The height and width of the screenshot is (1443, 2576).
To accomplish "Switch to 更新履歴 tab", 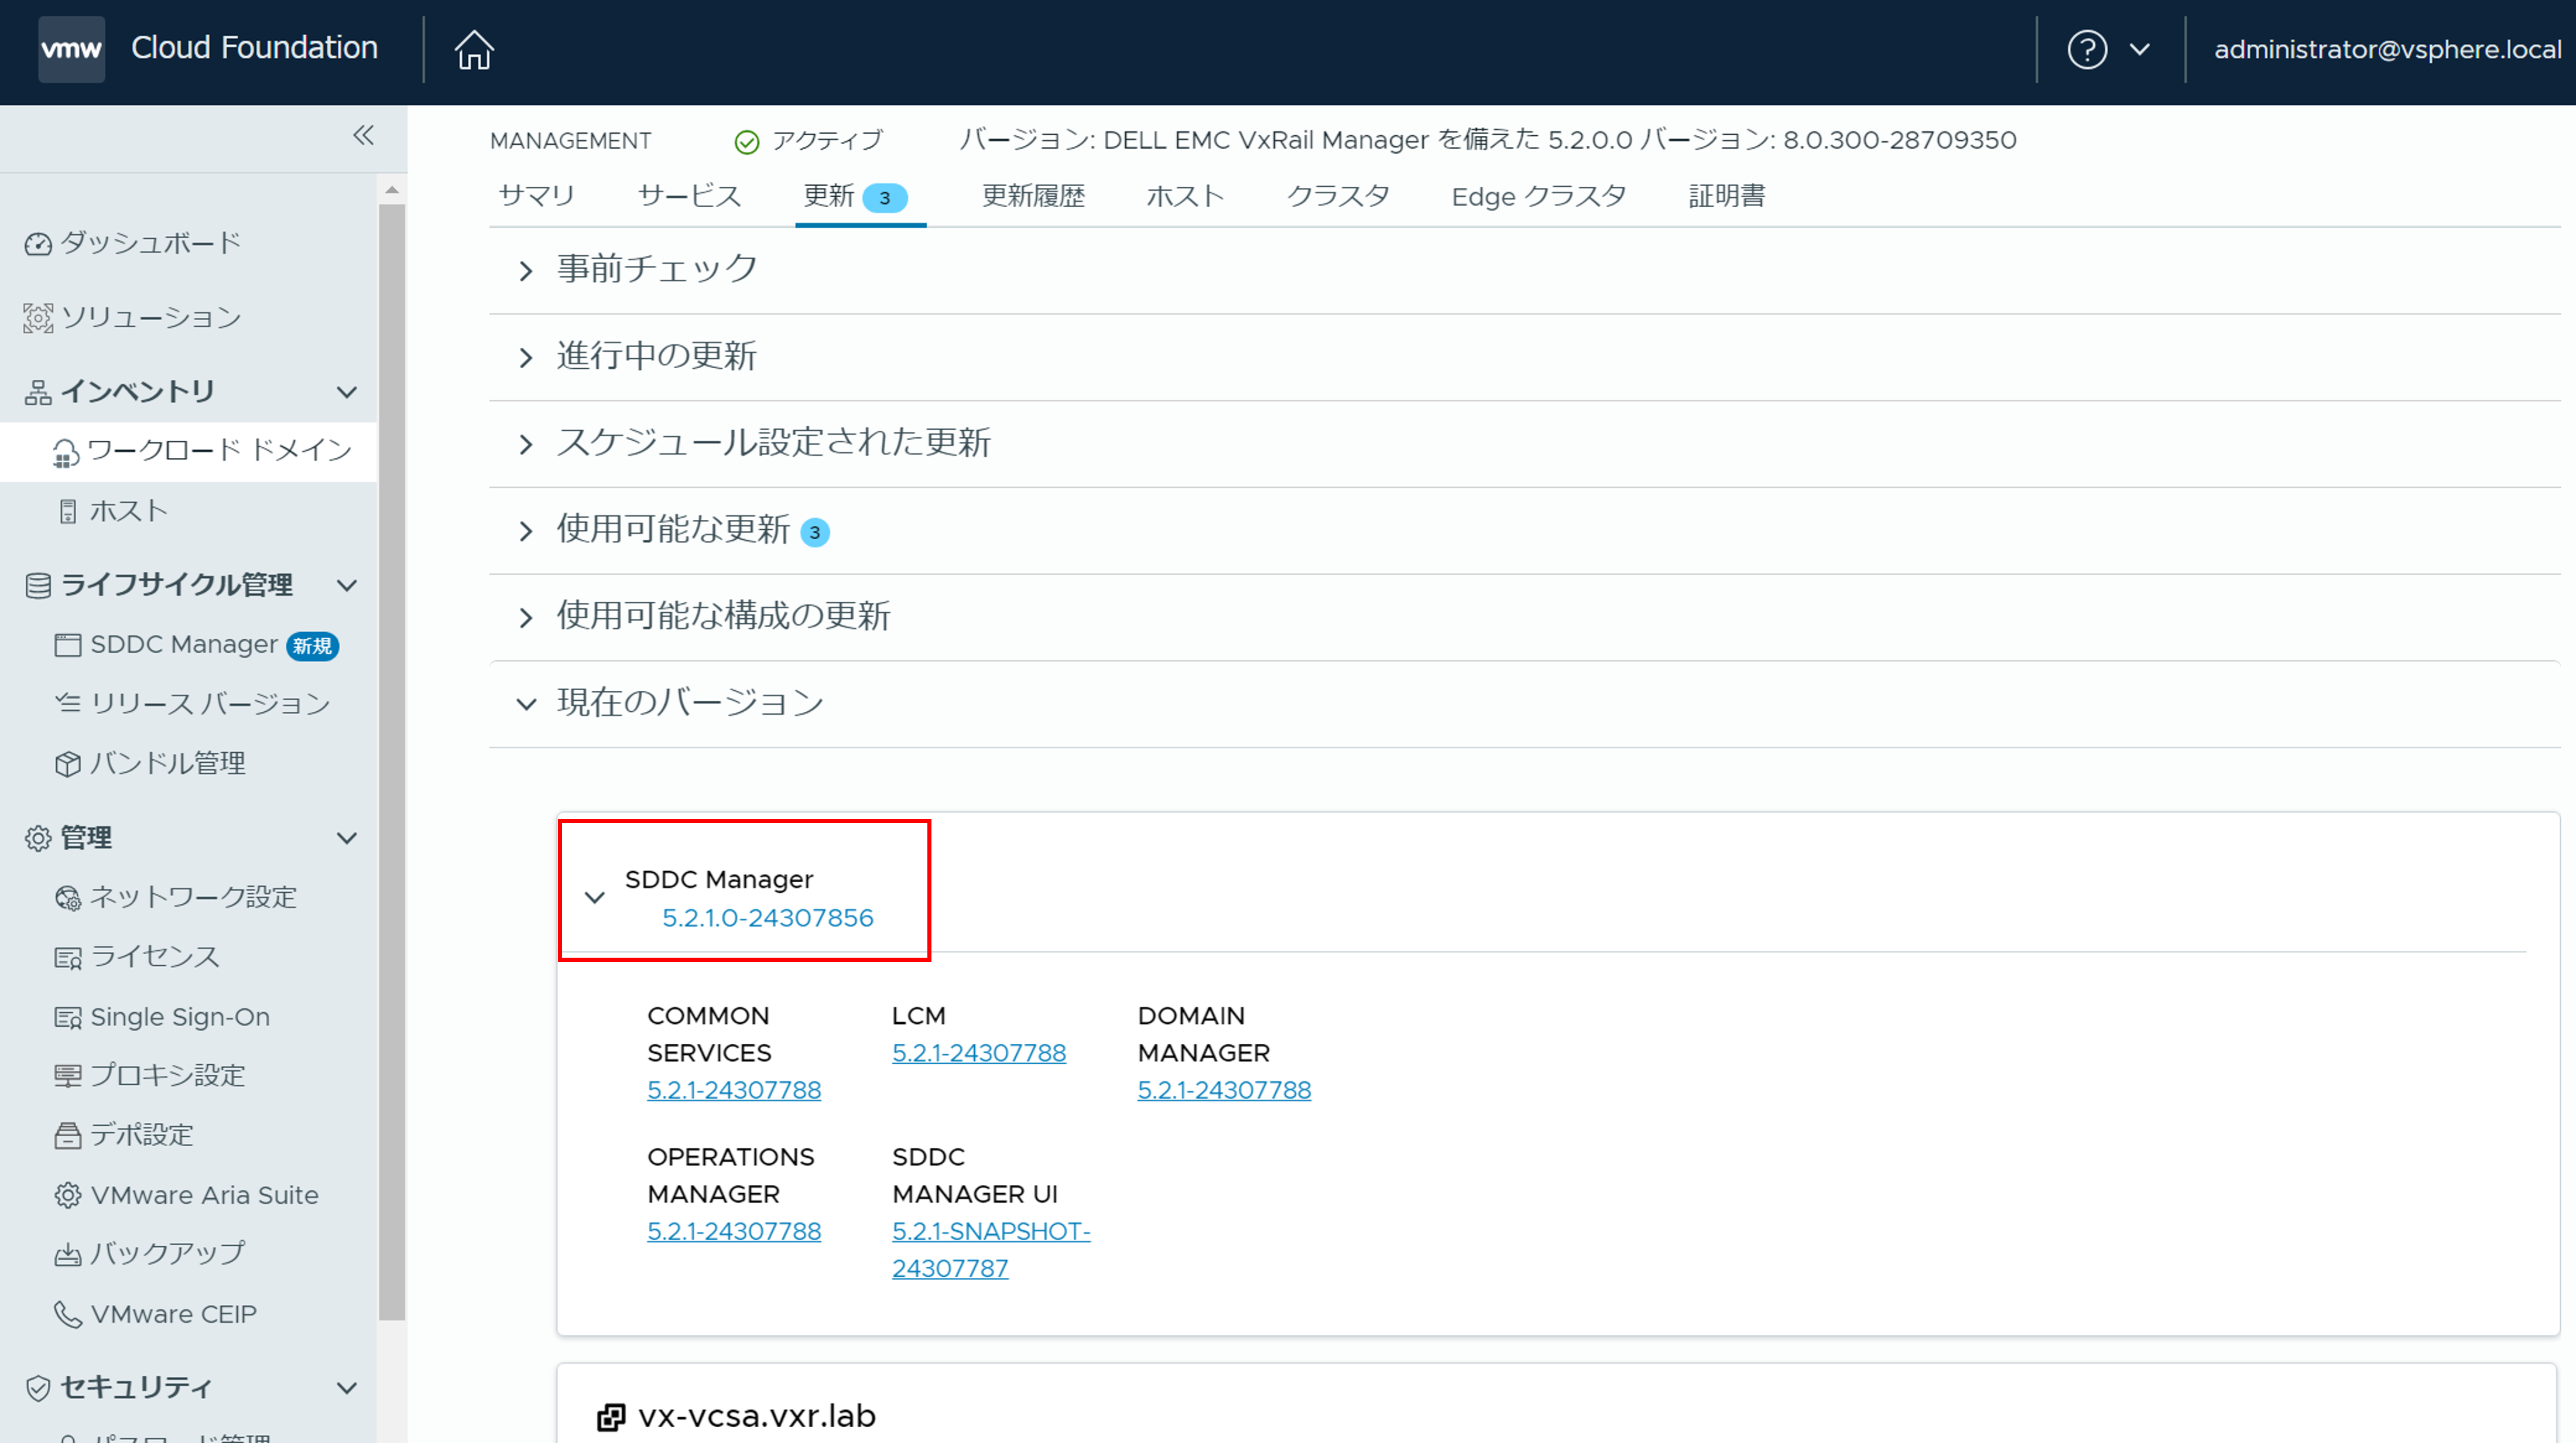I will click(x=1033, y=196).
